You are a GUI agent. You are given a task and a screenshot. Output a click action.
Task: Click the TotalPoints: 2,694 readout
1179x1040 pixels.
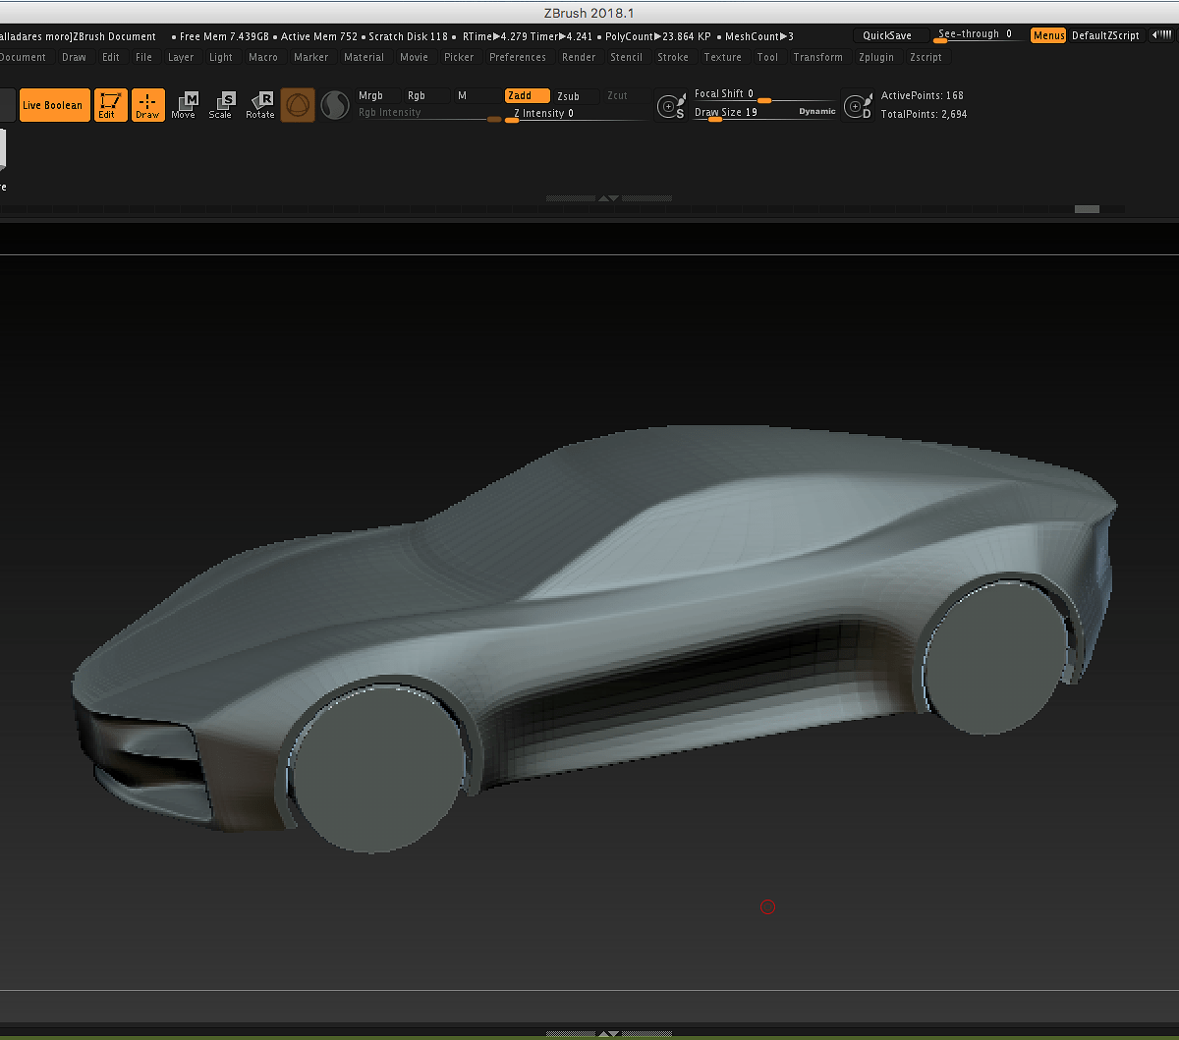point(925,114)
